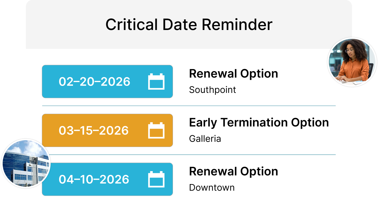This screenshot has height=212, width=378.
Task: Click divider line below Southpoint row
Action: pyautogui.click(x=189, y=106)
